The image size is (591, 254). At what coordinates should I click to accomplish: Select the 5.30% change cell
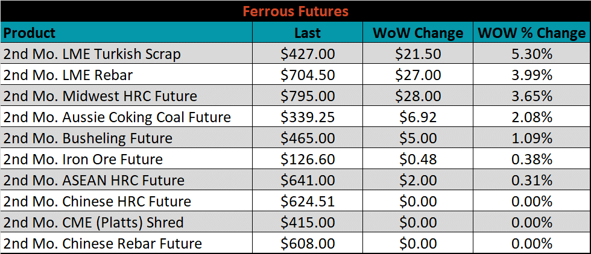click(532, 54)
